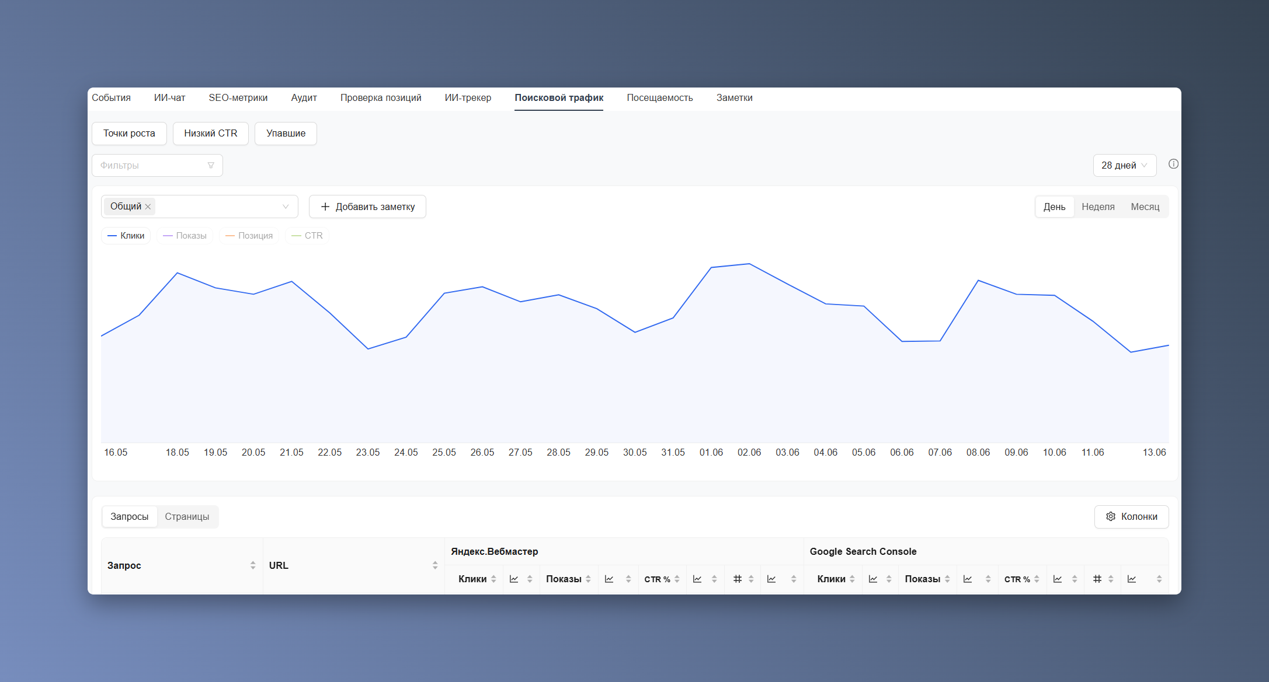
Task: Switch table to Страницы view
Action: tap(187, 516)
